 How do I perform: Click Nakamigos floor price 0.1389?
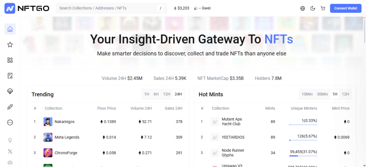pos(108,122)
